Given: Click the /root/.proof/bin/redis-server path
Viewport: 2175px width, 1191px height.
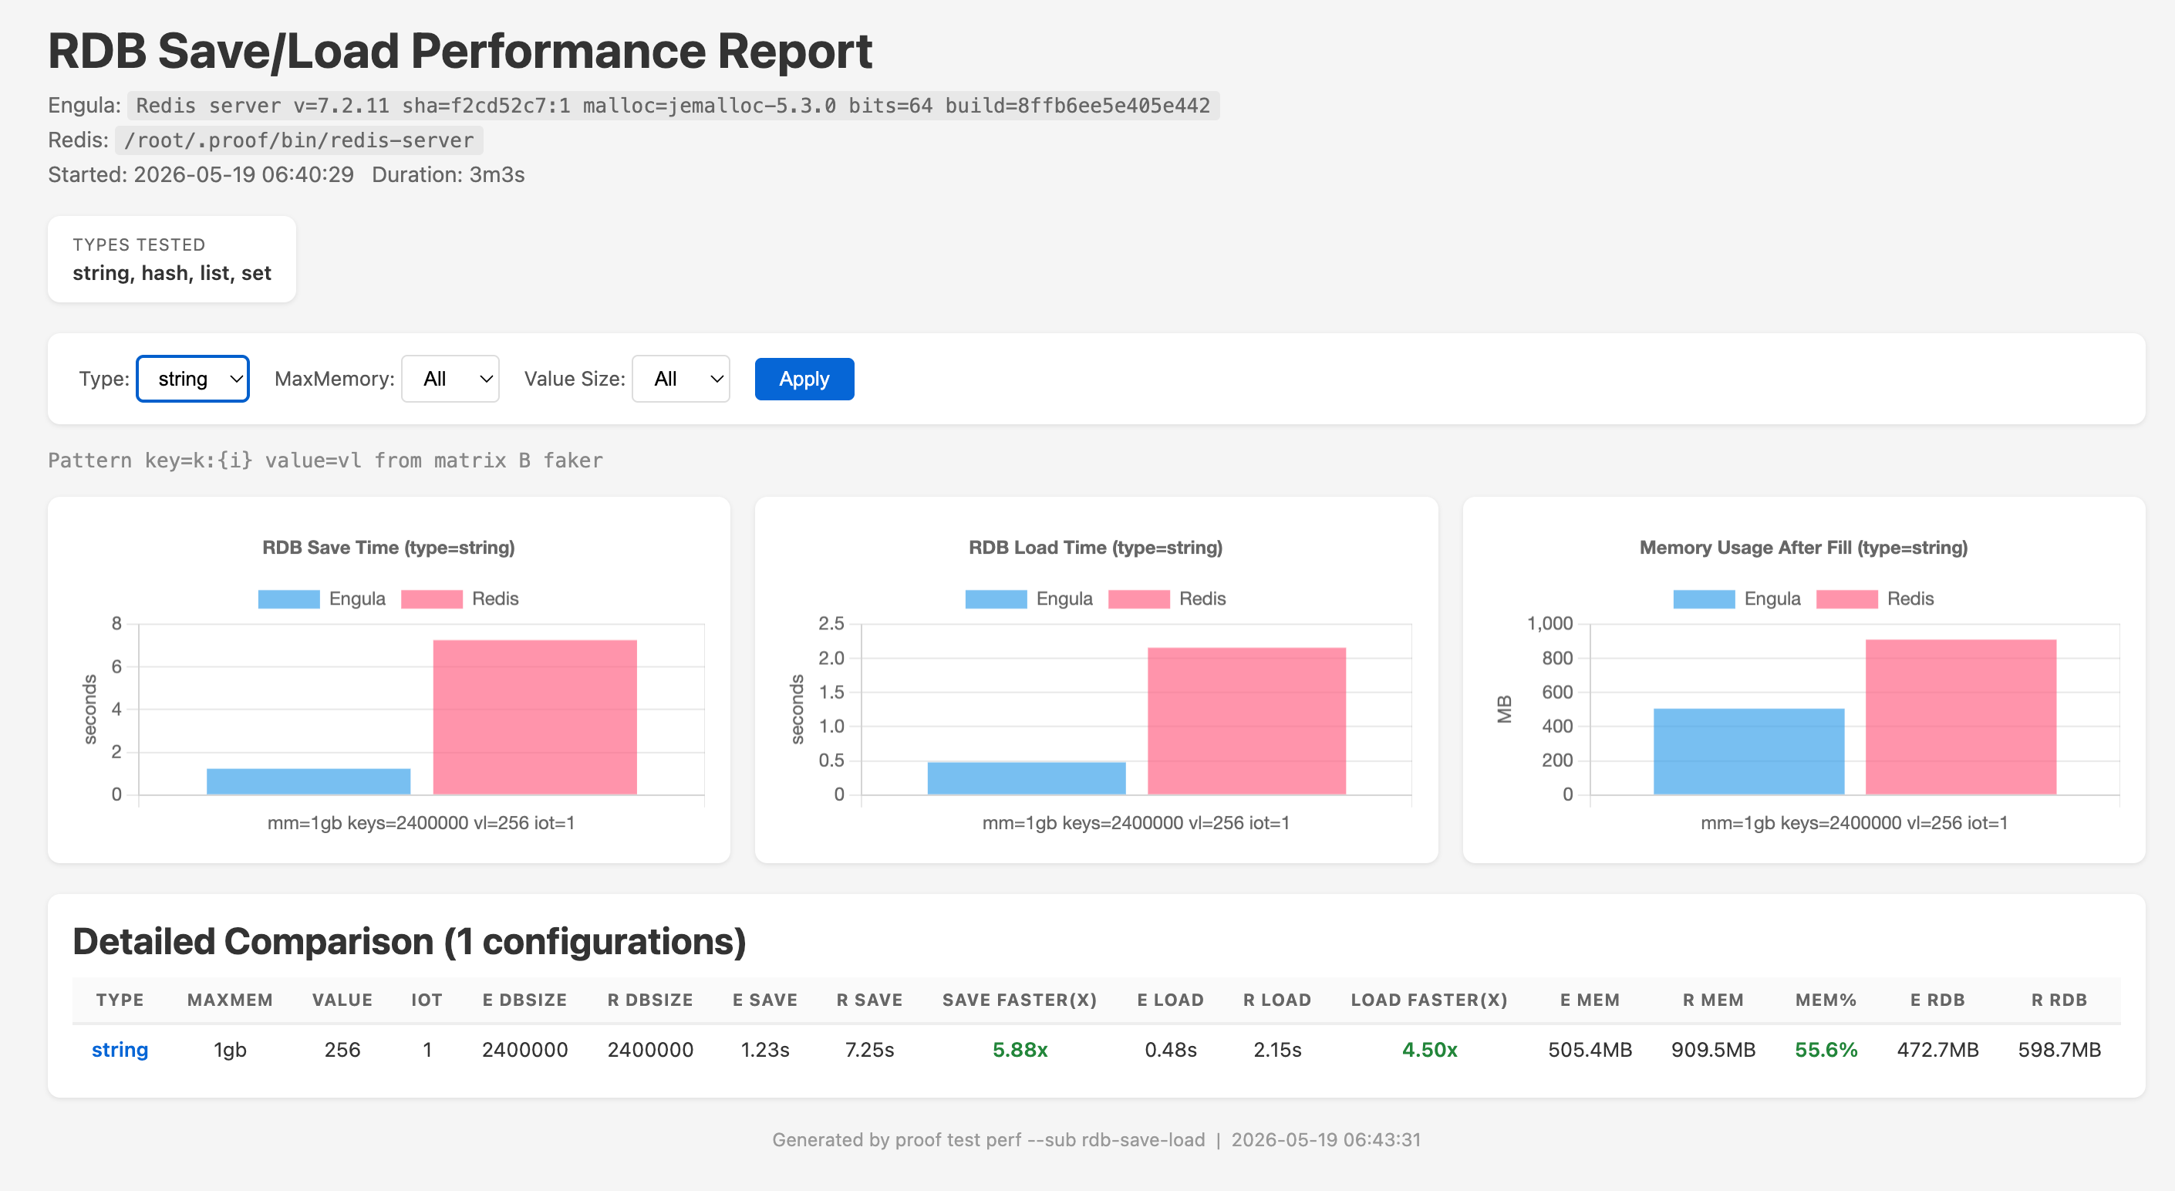Looking at the screenshot, I should [299, 140].
